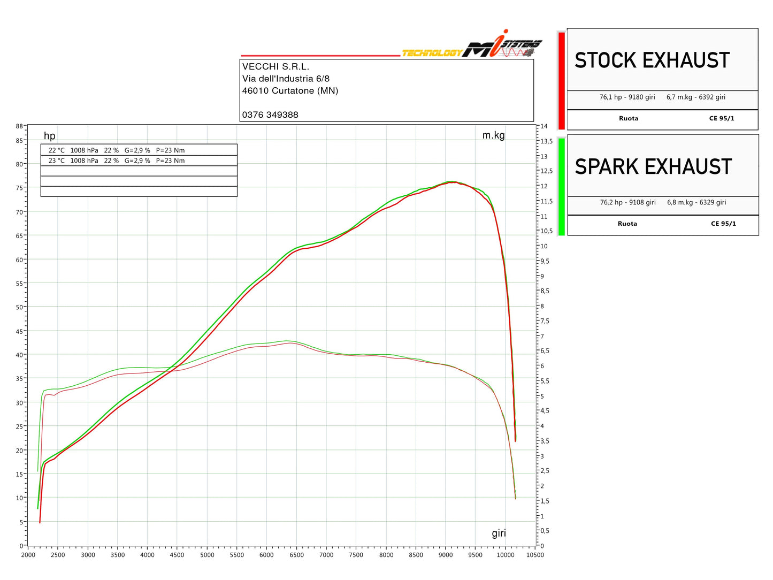Click the yellow TECHNOLOGY wordmark
The image size is (773, 580).
point(434,53)
